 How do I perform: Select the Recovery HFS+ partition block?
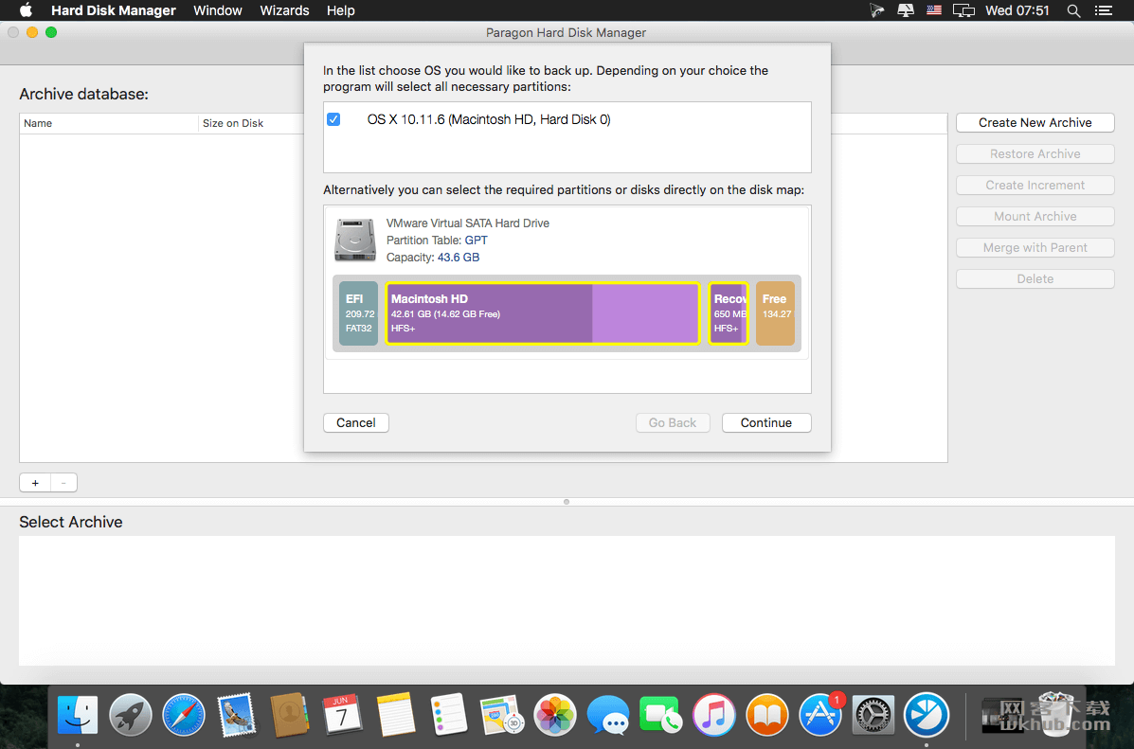pyautogui.click(x=729, y=313)
